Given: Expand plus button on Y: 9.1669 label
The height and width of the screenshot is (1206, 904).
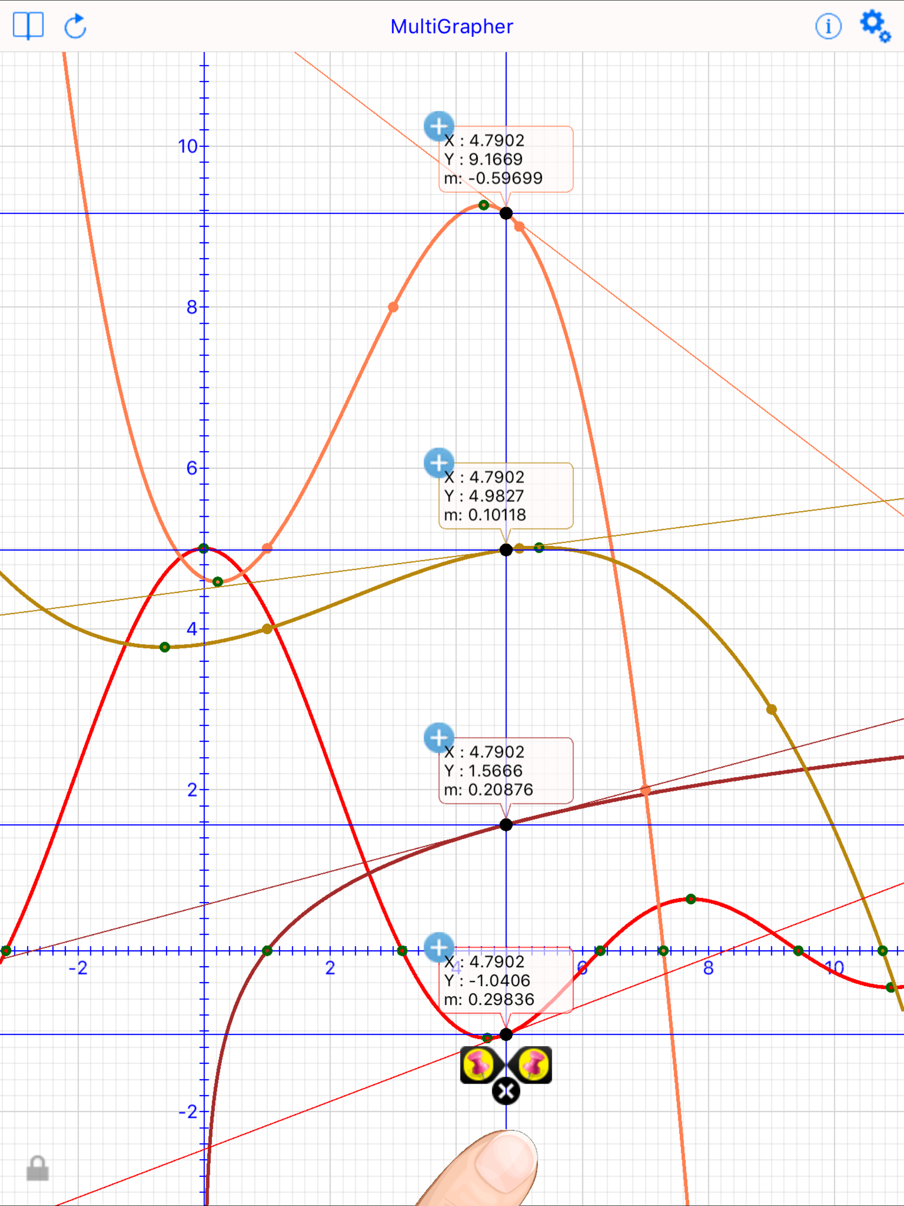Looking at the screenshot, I should [x=438, y=127].
